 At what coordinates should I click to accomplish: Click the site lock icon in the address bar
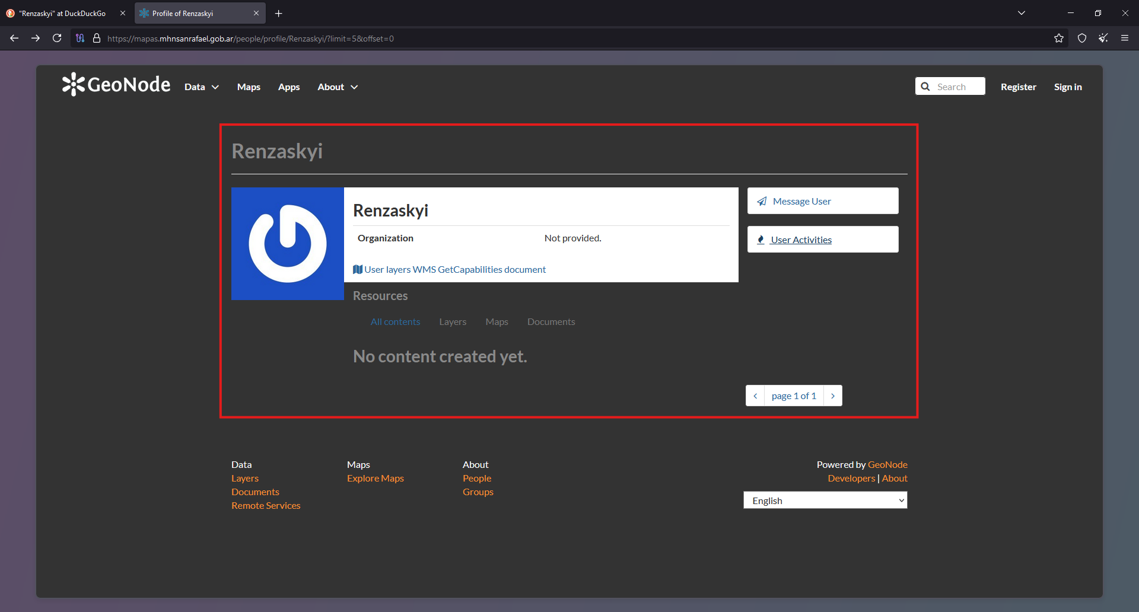97,38
